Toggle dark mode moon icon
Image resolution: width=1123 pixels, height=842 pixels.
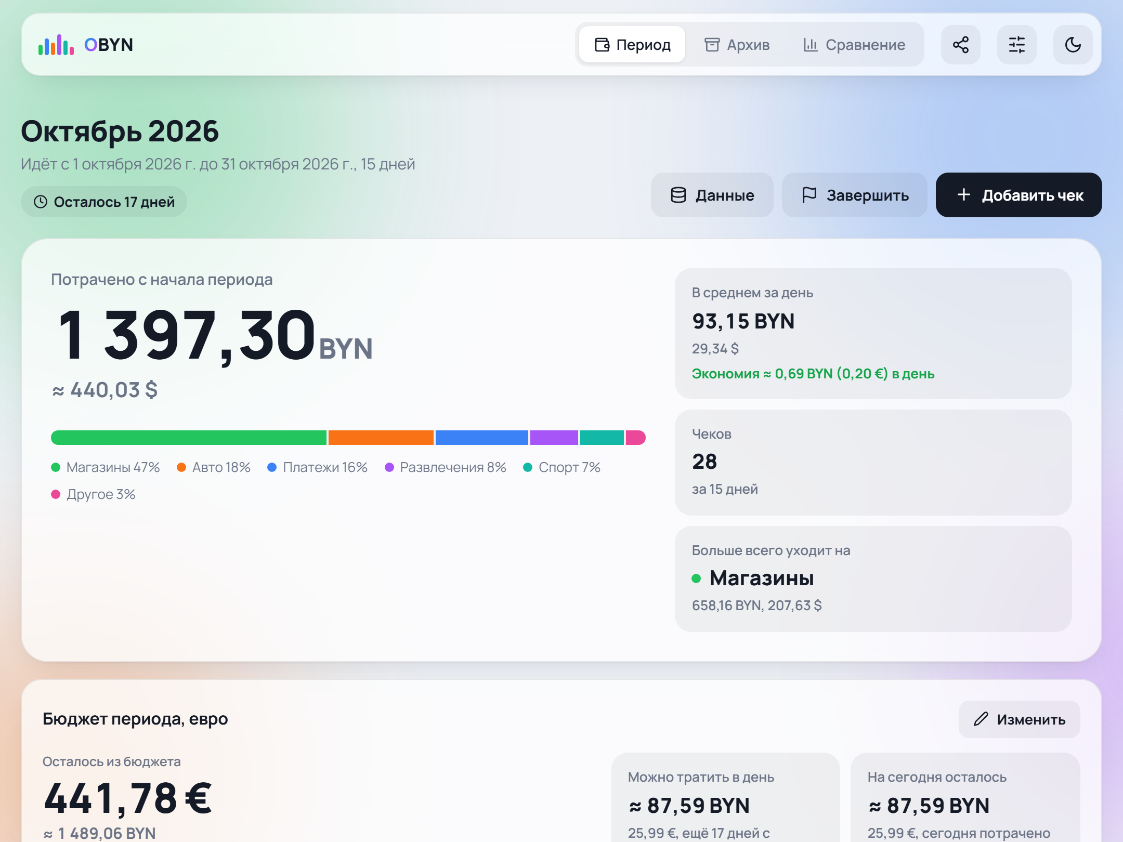coord(1073,45)
